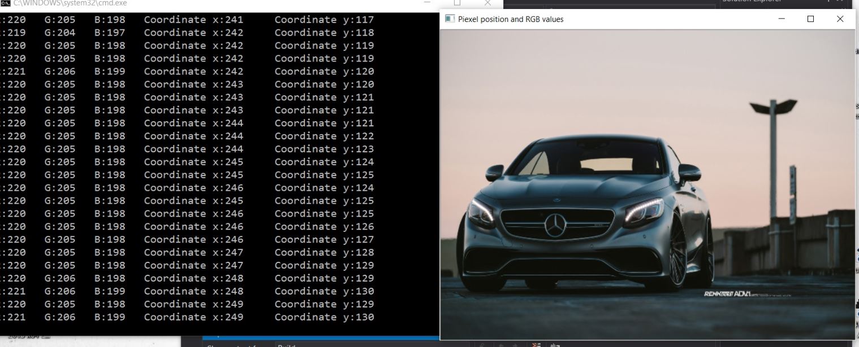The width and height of the screenshot is (859, 347).
Task: Select the "Coordinate y:117" console text
Action: [325, 20]
